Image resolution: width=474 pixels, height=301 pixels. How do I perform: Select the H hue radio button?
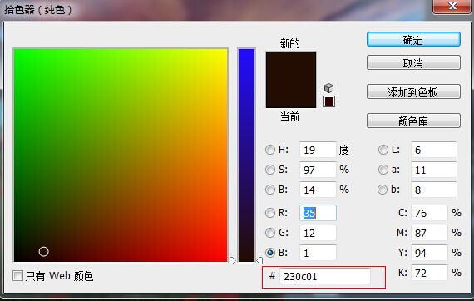click(270, 150)
